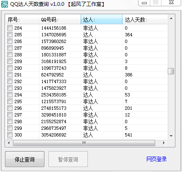Sort by the 达人 column header
This screenshot has height=172, width=182.
click(102, 20)
